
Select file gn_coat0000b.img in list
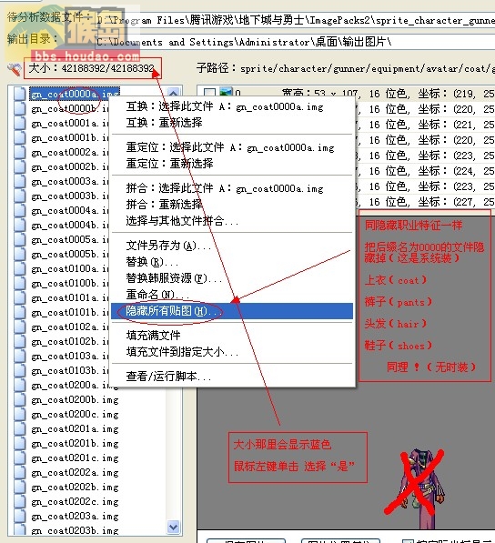(70, 108)
